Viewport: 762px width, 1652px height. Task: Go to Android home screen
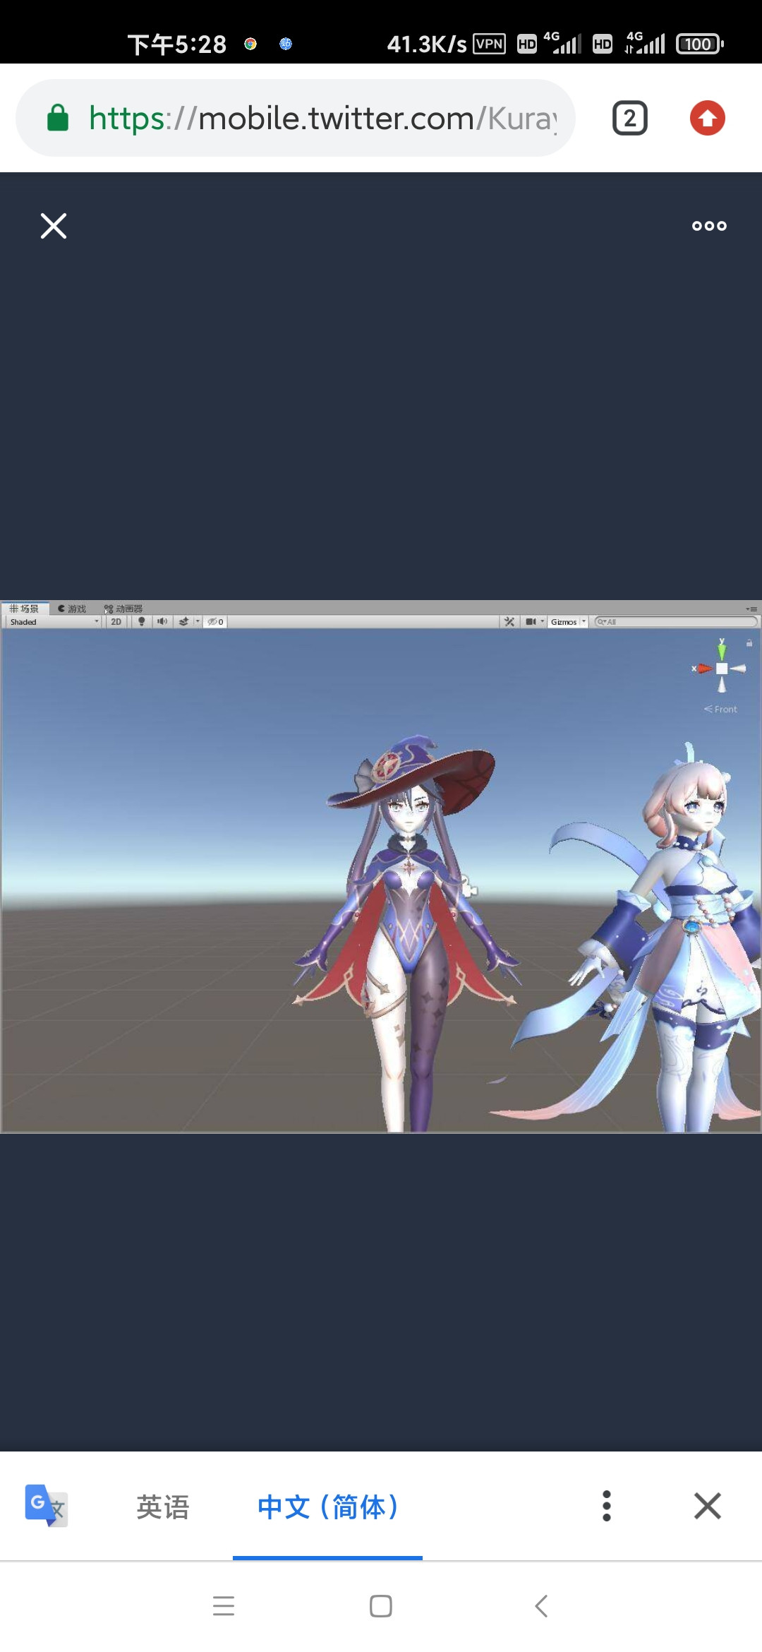coord(381,1606)
